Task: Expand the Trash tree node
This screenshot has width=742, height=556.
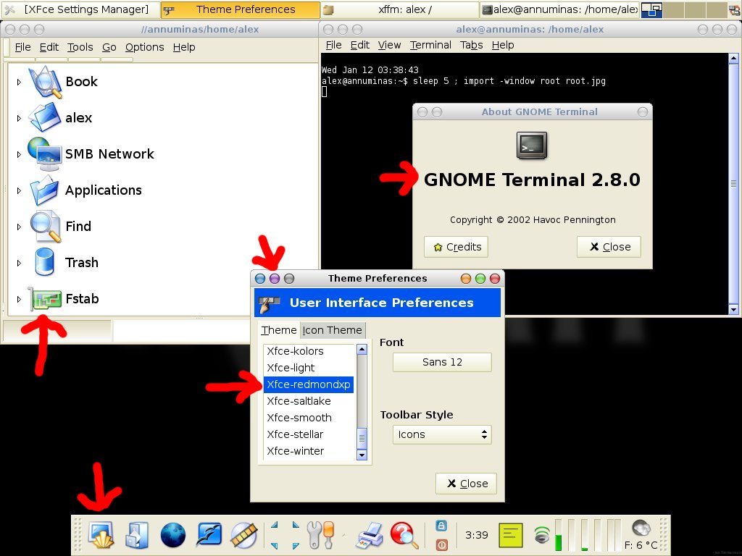Action: point(19,263)
